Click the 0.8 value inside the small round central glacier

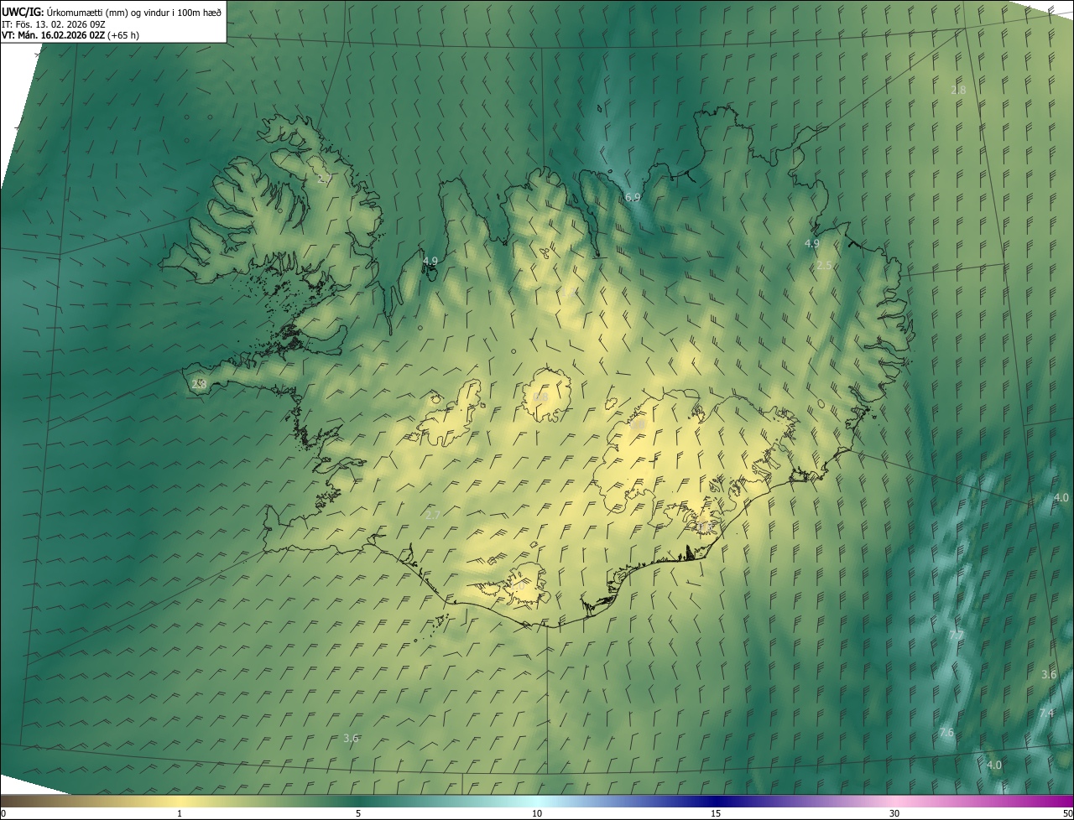[541, 397]
